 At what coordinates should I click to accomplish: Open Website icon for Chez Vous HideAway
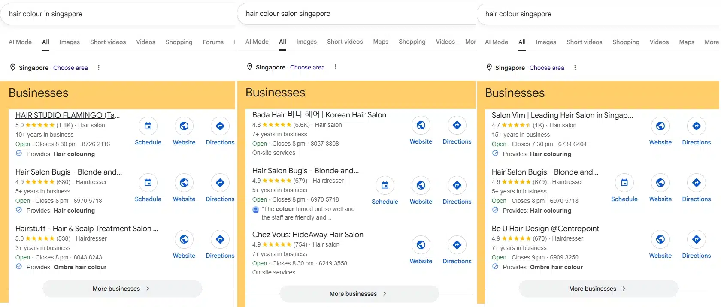point(421,245)
